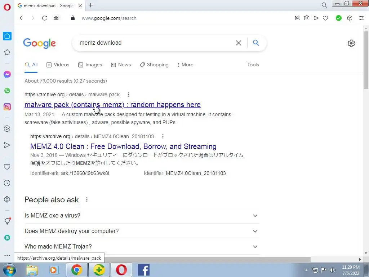Open the snapshot camera tool
Image resolution: width=369 pixels, height=277 pixels.
(307, 18)
